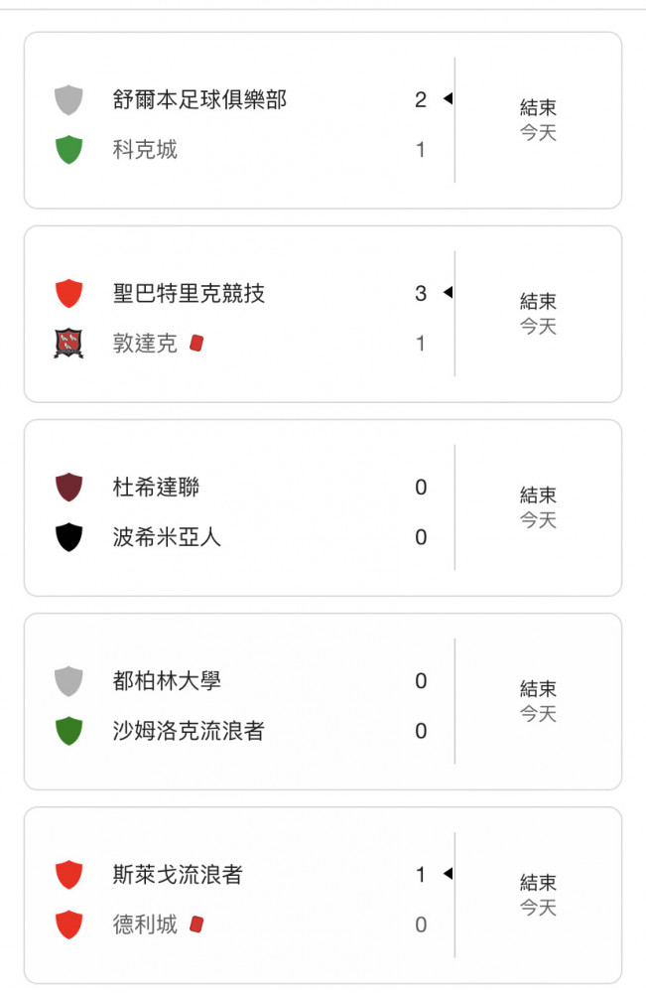Click the red shield beside 斯萊戈流浪者
The image size is (646, 993).
[68, 875]
